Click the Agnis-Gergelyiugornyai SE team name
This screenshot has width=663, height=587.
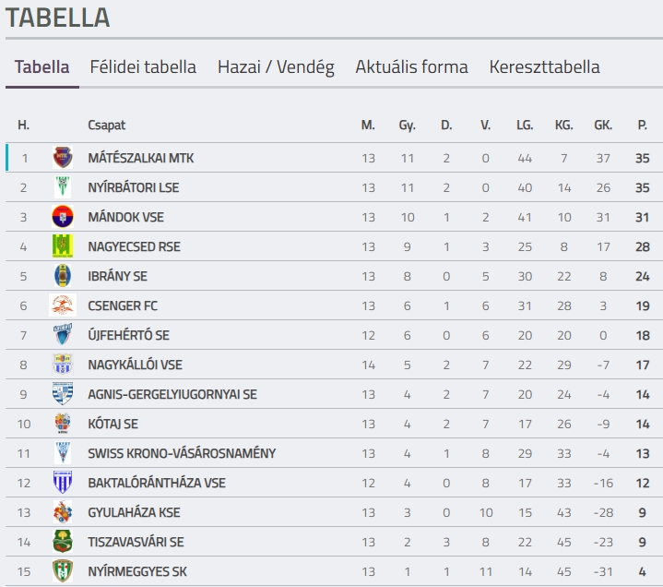point(172,394)
